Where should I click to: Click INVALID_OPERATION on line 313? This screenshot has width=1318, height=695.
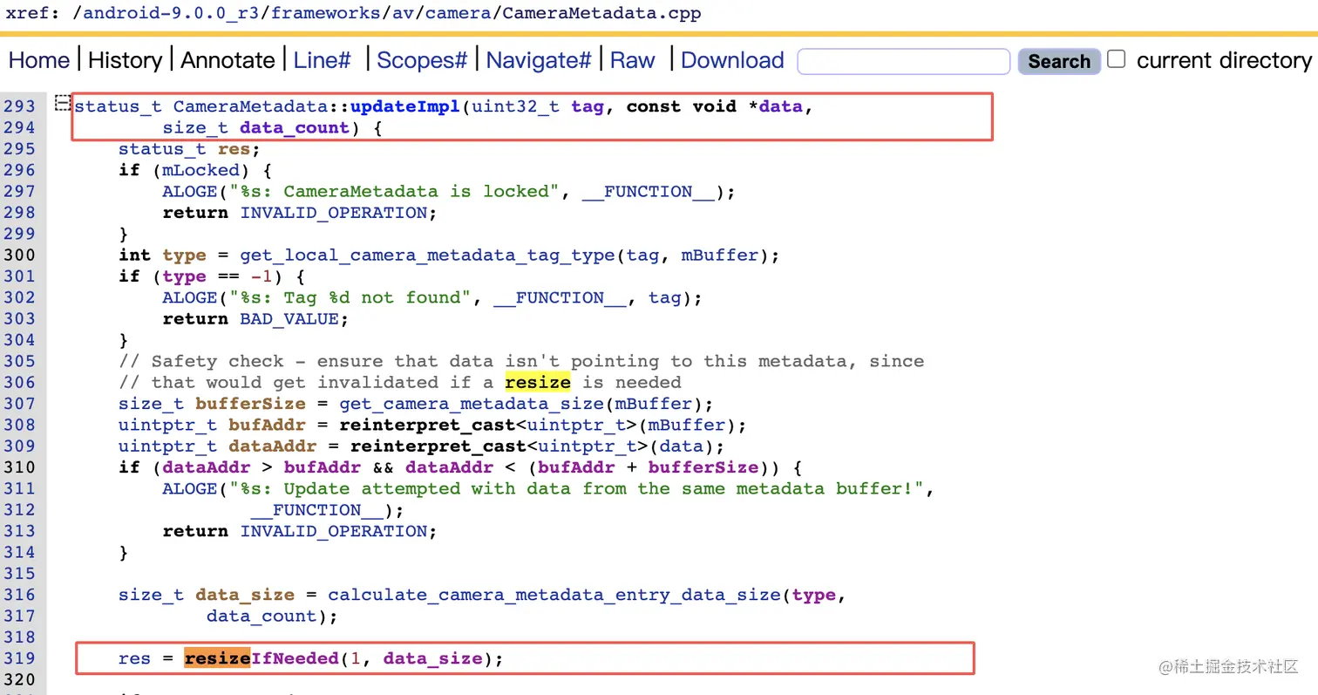click(332, 530)
